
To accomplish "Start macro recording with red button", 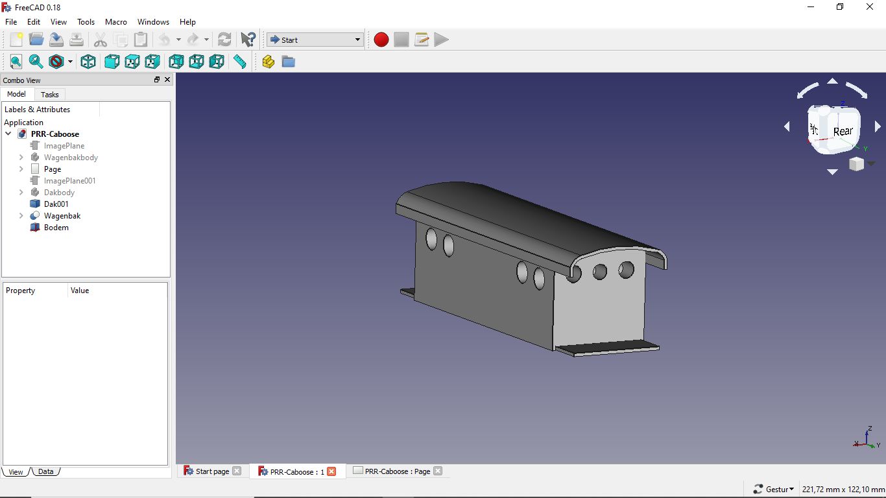I will (x=381, y=40).
